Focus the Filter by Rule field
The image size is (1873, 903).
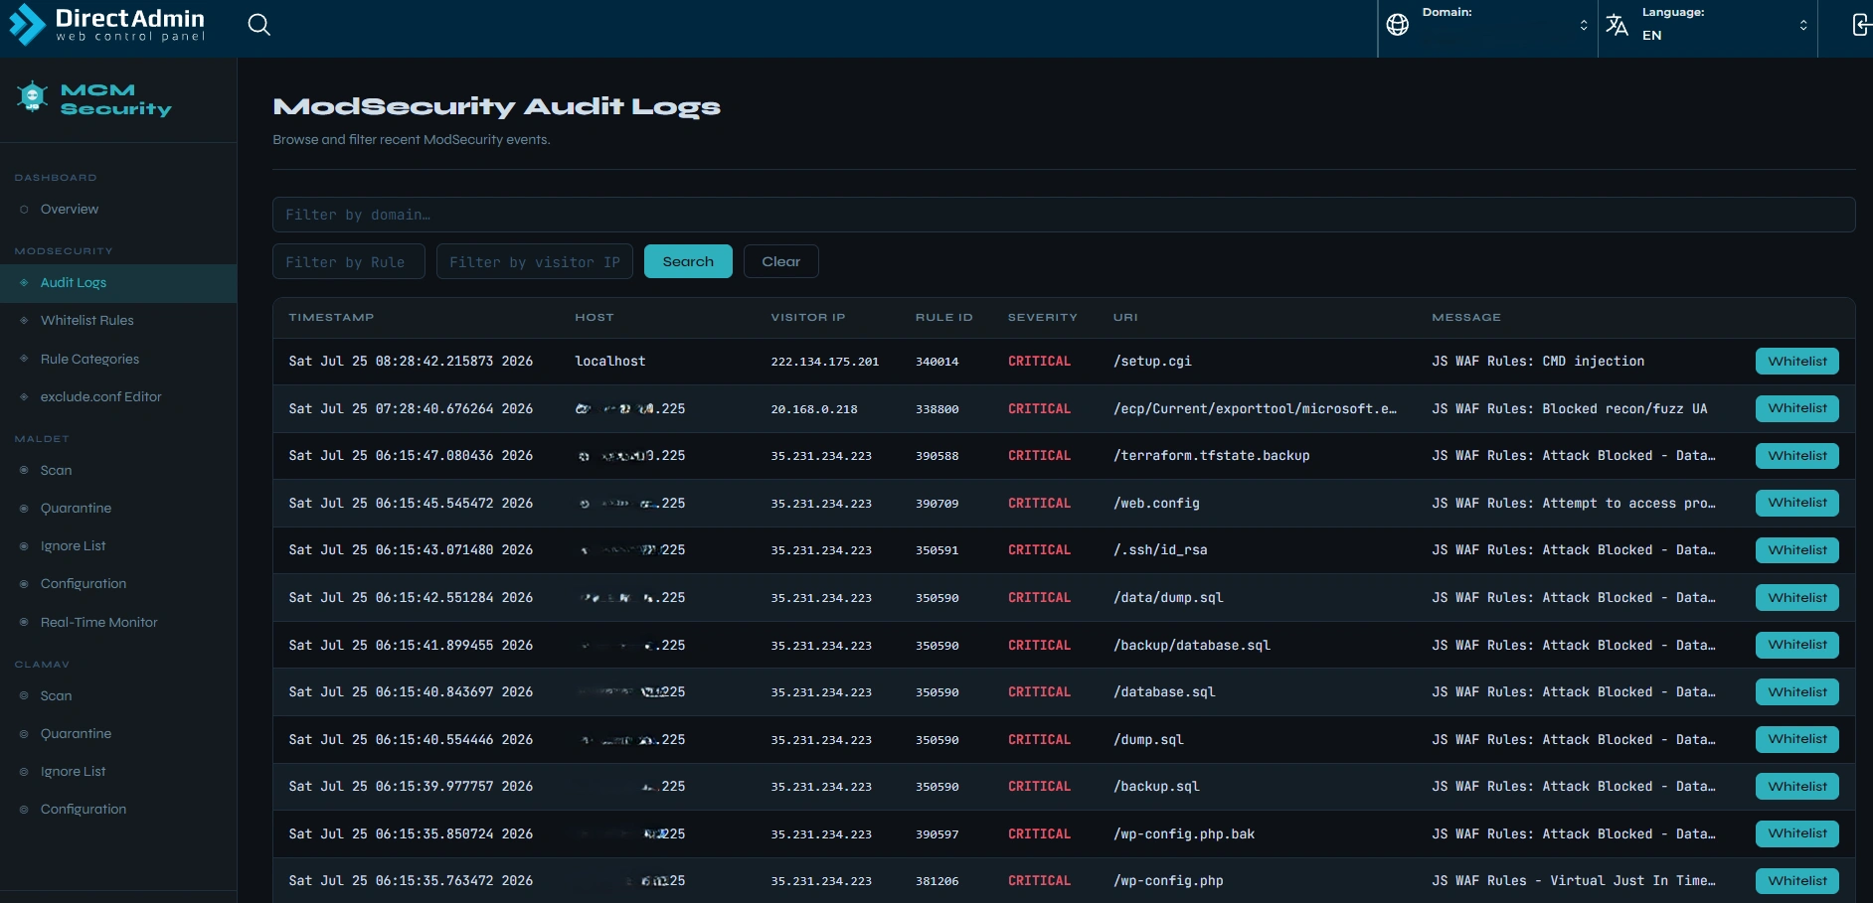[x=349, y=262]
